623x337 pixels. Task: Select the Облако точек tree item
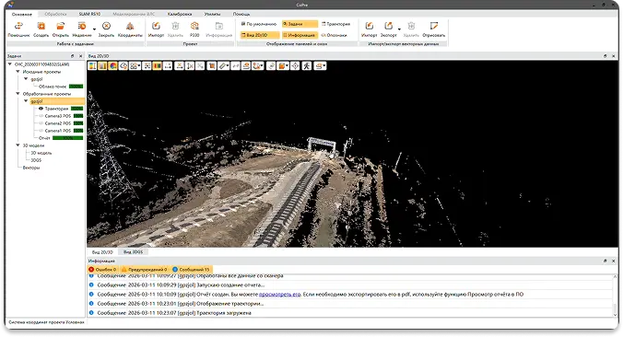[53, 87]
